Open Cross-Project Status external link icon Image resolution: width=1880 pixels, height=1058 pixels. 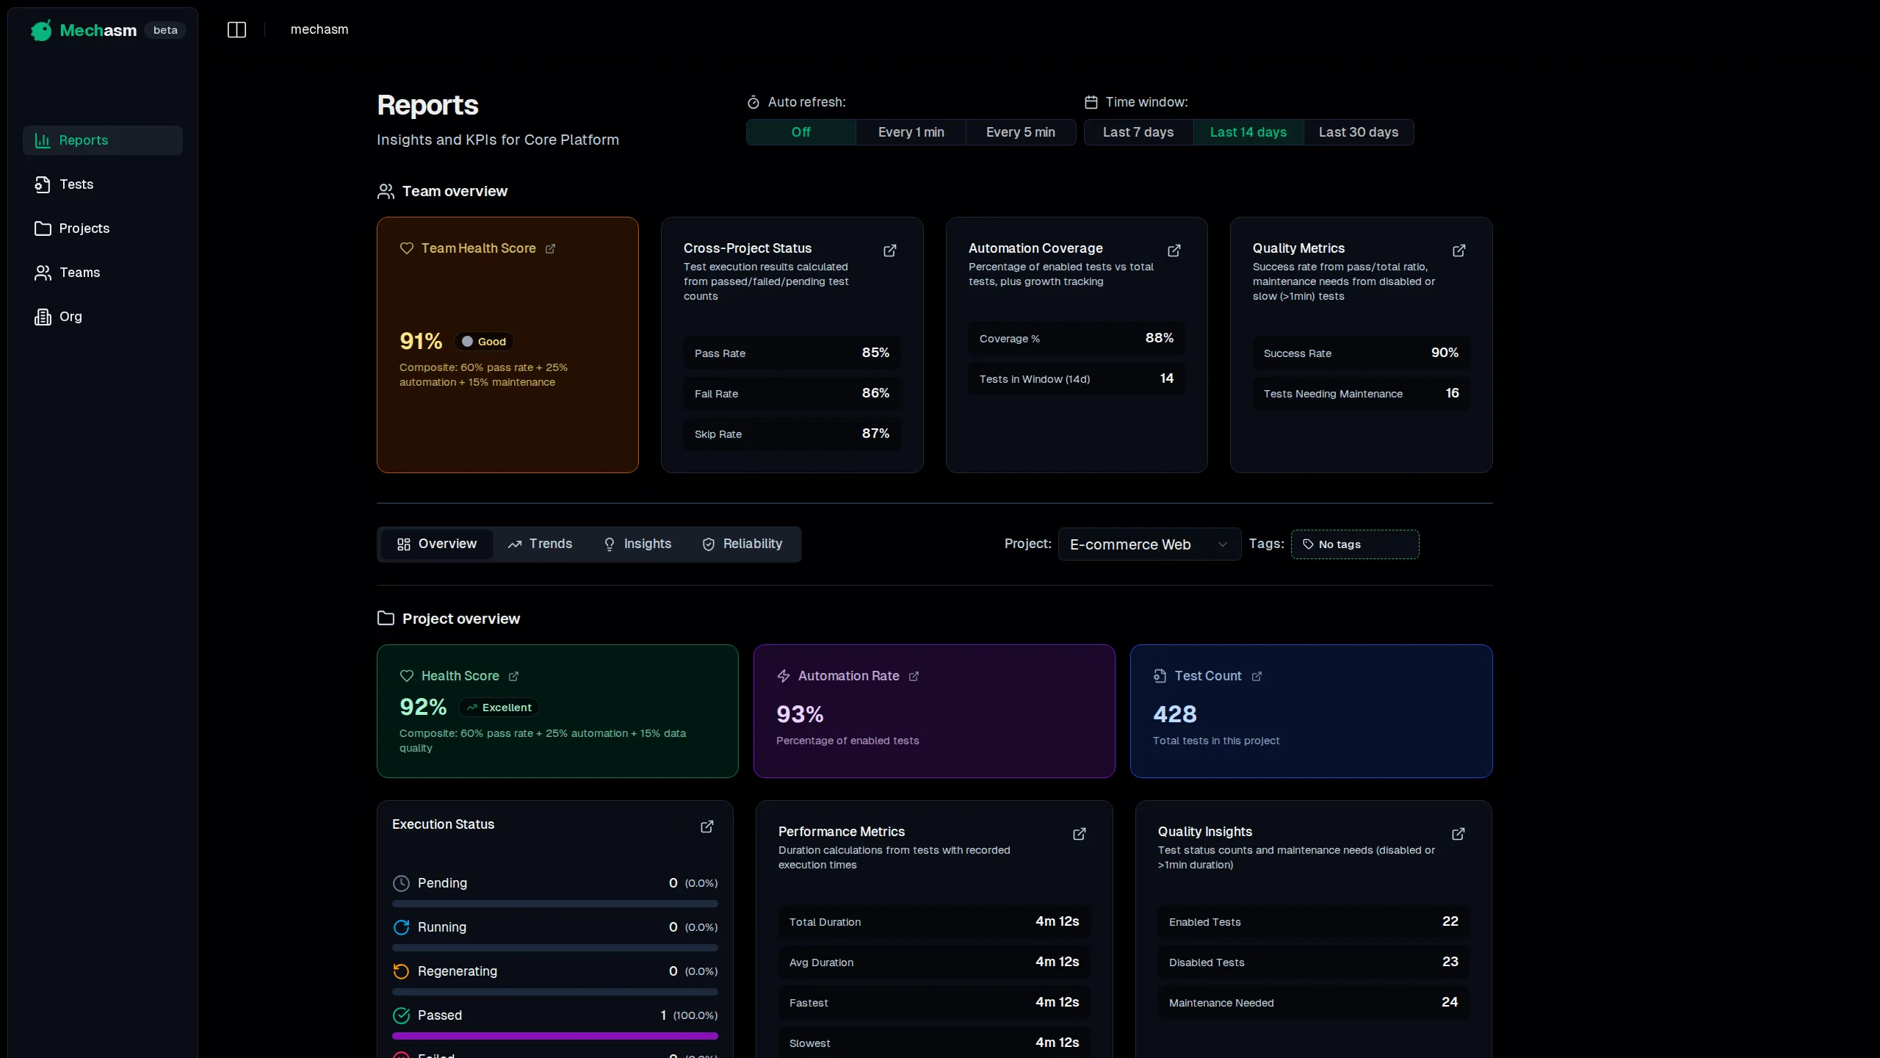point(889,251)
